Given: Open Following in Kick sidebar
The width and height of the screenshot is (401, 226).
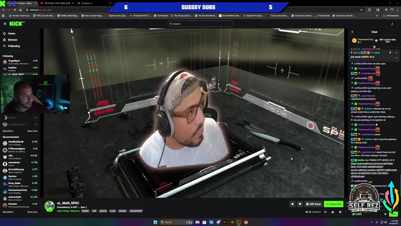Looking at the screenshot, I should (14, 46).
